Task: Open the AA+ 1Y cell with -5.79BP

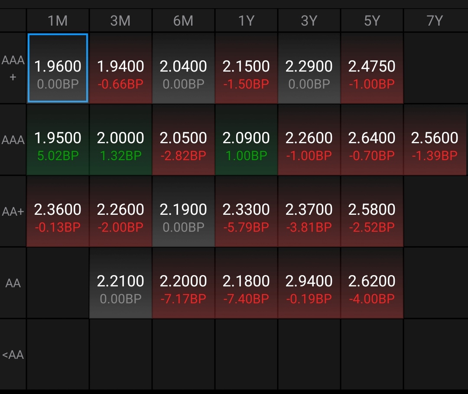Action: point(246,211)
